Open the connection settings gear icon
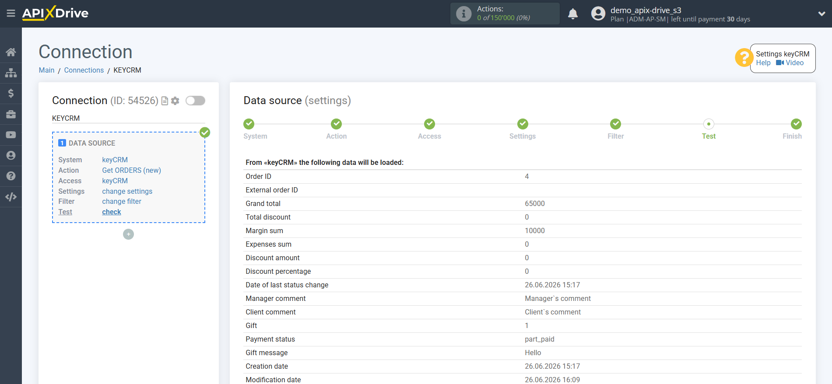This screenshot has height=384, width=832. (175, 101)
